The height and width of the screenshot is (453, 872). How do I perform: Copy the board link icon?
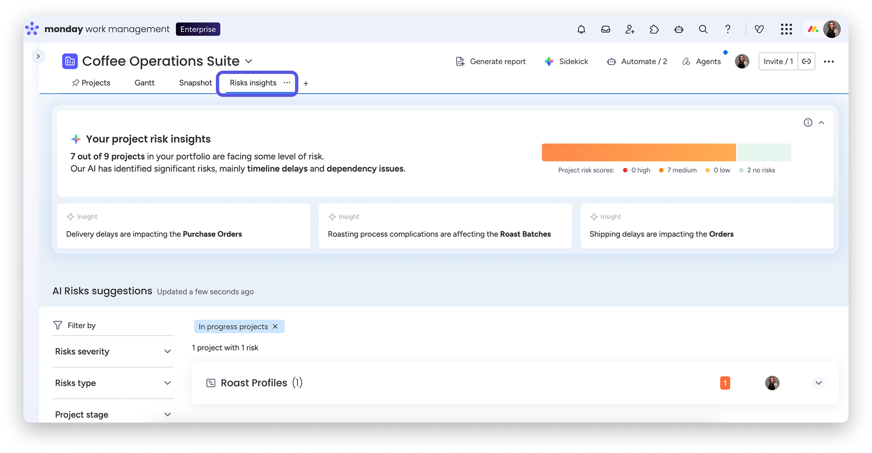(x=806, y=61)
